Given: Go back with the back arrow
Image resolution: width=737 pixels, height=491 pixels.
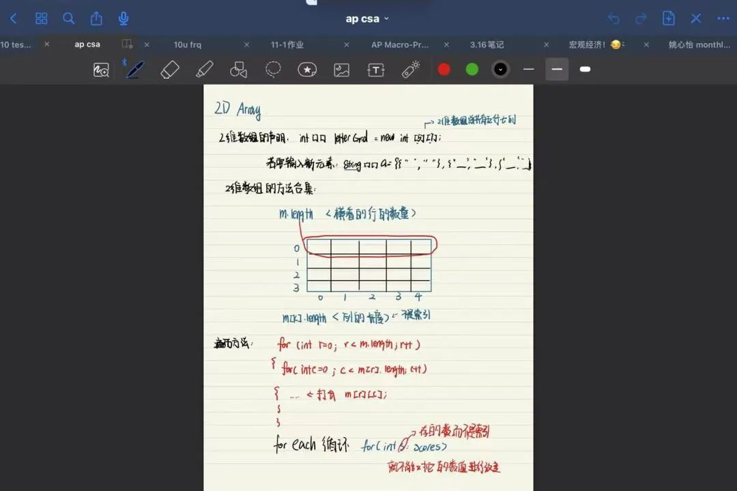Looking at the screenshot, I should point(13,18).
